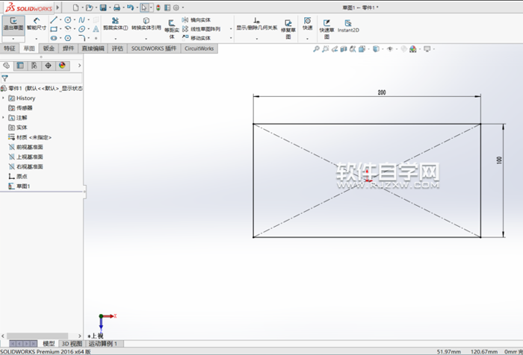The height and width of the screenshot is (355, 523).
Task: Click Linear Sketch Pattern (线性草图阵列)
Action: (x=201, y=29)
